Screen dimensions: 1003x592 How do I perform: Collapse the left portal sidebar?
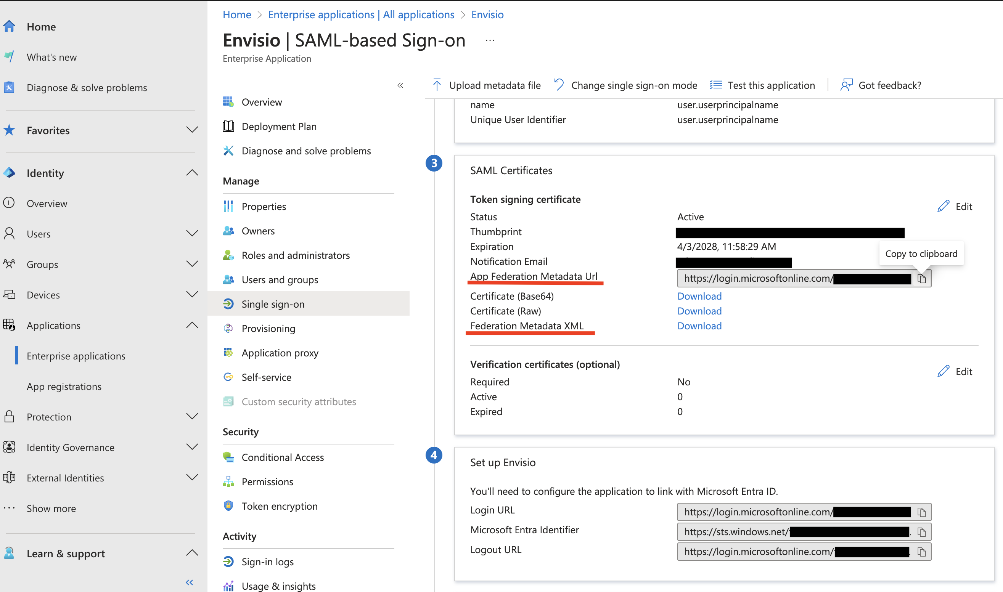(x=189, y=582)
